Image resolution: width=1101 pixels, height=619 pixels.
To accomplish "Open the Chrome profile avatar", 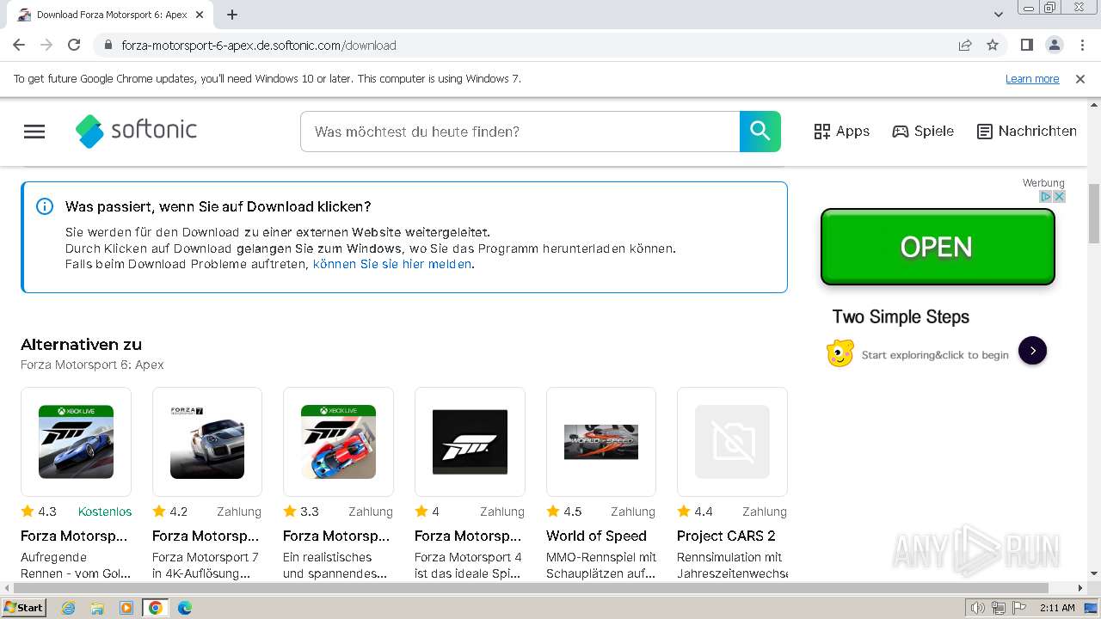I will point(1054,45).
